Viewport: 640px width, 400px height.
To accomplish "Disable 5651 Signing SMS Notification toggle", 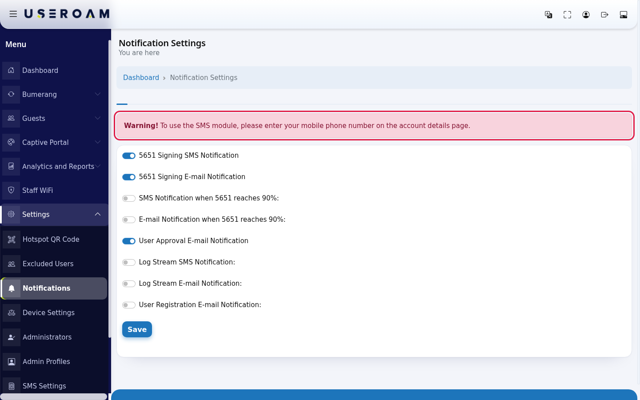I will coord(129,156).
